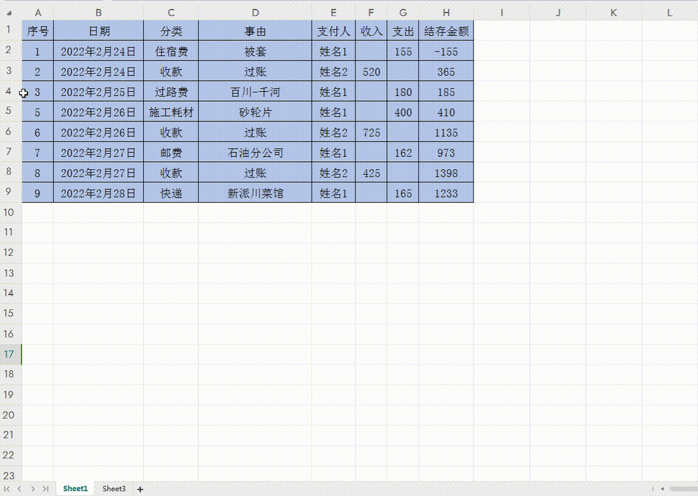
Task: Click the 结存金额 header cell
Action: [446, 31]
